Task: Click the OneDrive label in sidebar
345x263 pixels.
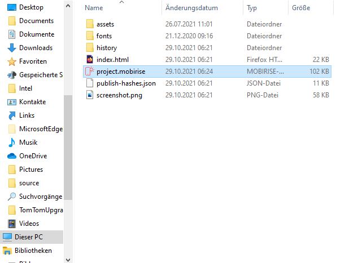Action: [x=33, y=156]
